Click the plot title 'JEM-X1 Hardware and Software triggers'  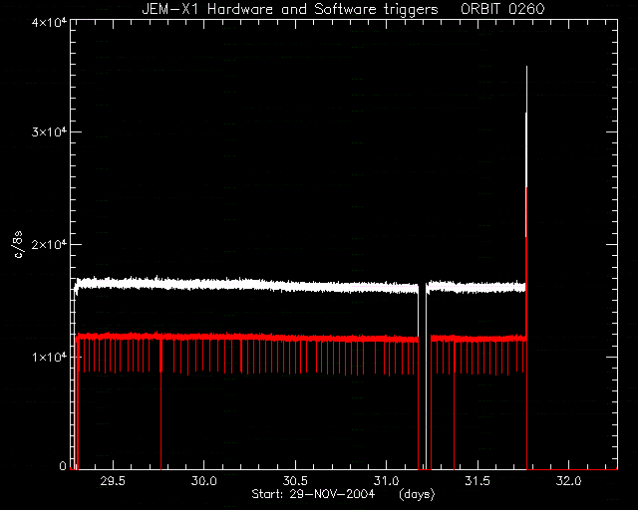[290, 9]
